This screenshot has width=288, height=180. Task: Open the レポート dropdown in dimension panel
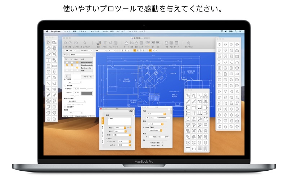coord(124,145)
